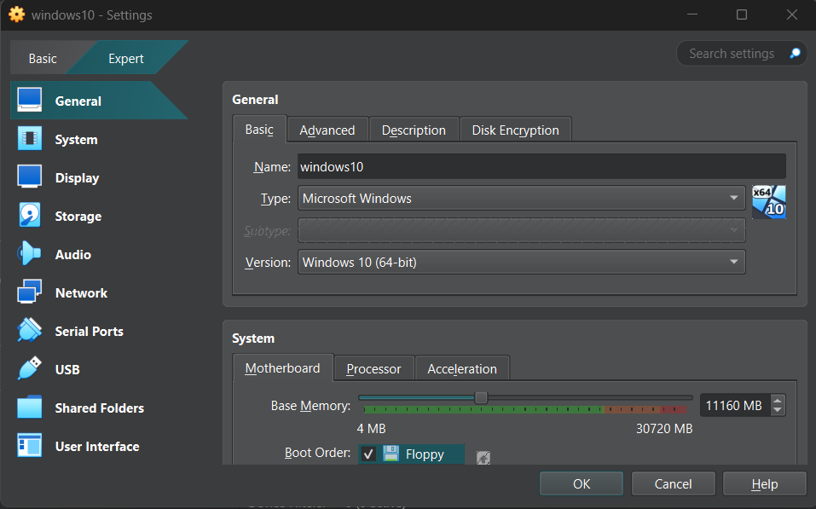Open the Acceleration tab

coord(462,369)
